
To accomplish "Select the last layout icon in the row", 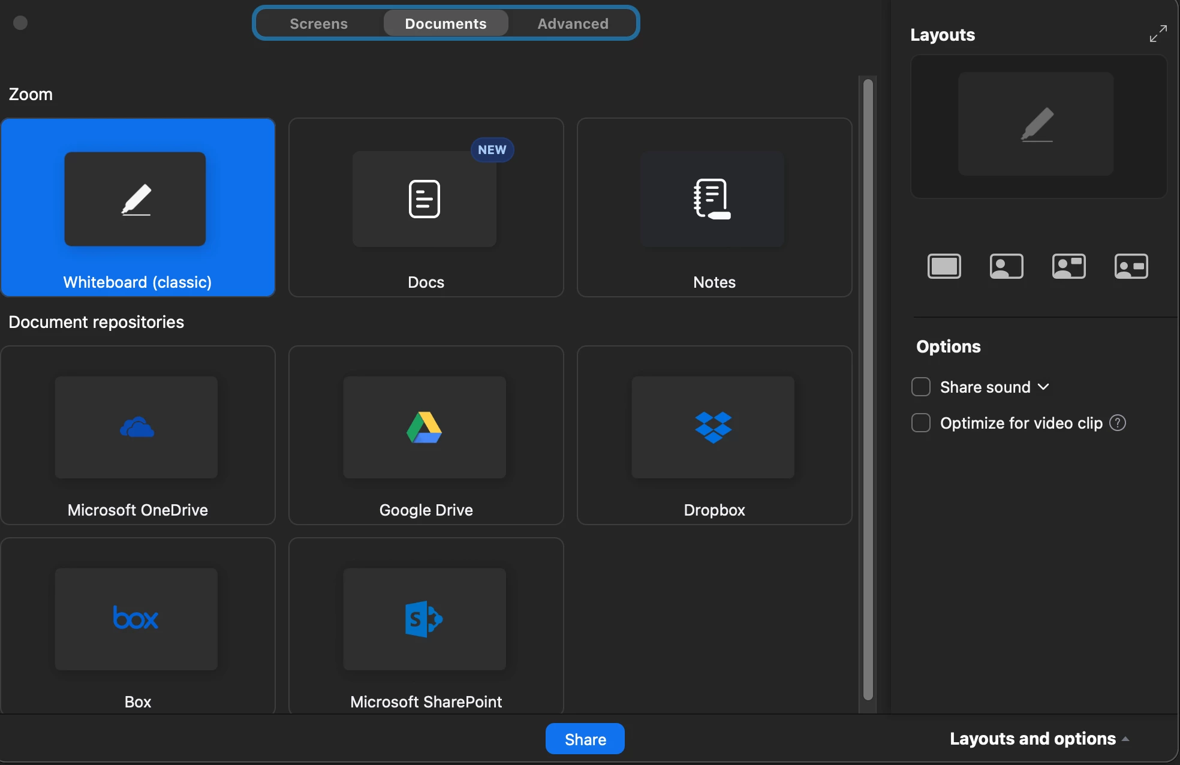I will (1131, 266).
